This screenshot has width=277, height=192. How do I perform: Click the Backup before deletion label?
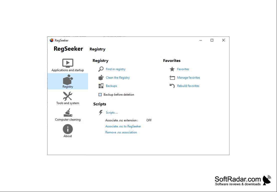(119, 95)
